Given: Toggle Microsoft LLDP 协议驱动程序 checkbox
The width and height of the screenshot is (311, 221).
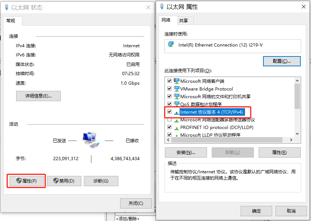Looking at the screenshot, I should pyautogui.click(x=169, y=135).
